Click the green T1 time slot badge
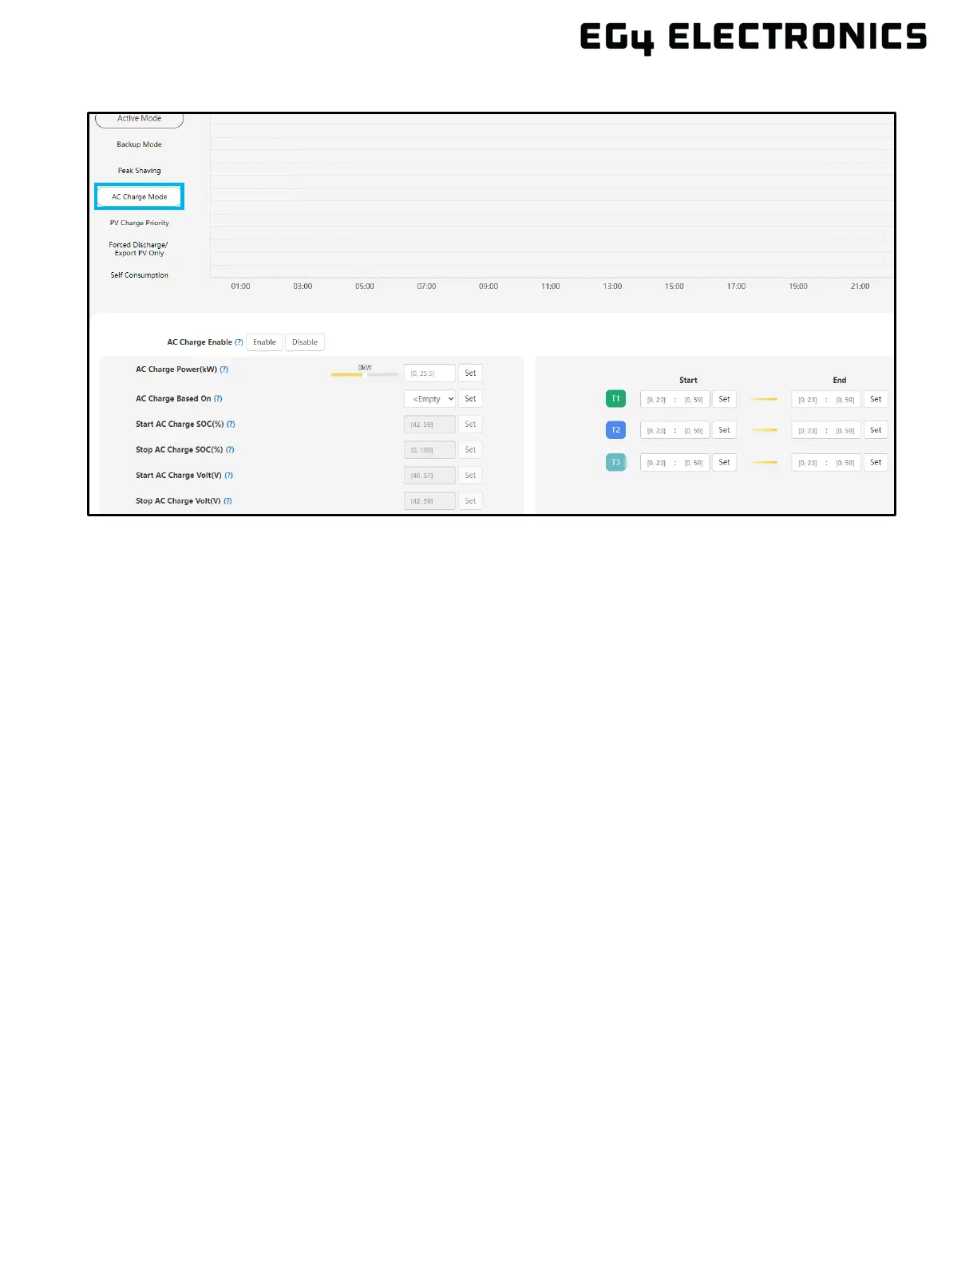The image size is (977, 1264). [615, 399]
